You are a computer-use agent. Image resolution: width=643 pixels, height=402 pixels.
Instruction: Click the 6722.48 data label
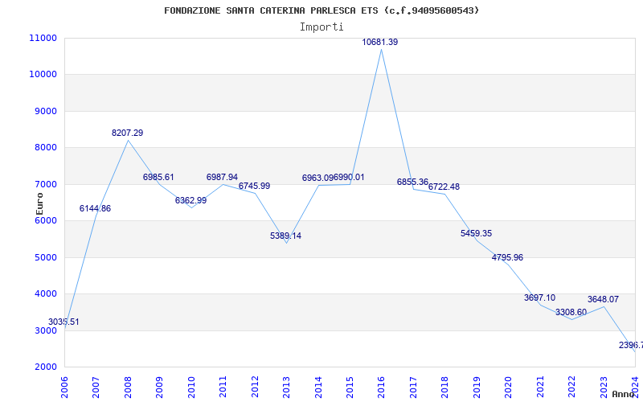click(444, 187)
